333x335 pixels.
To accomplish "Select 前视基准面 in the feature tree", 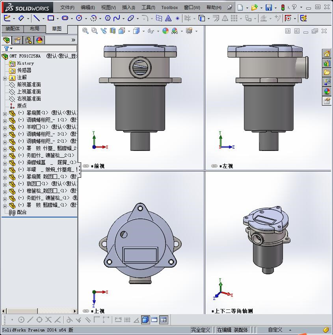I will tap(29, 85).
